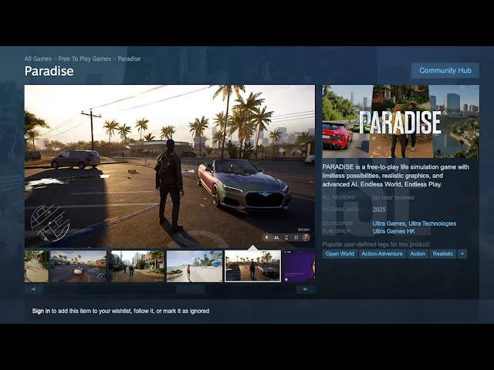Click the main parking lot screenshot
The height and width of the screenshot is (370, 494).
pos(170,166)
